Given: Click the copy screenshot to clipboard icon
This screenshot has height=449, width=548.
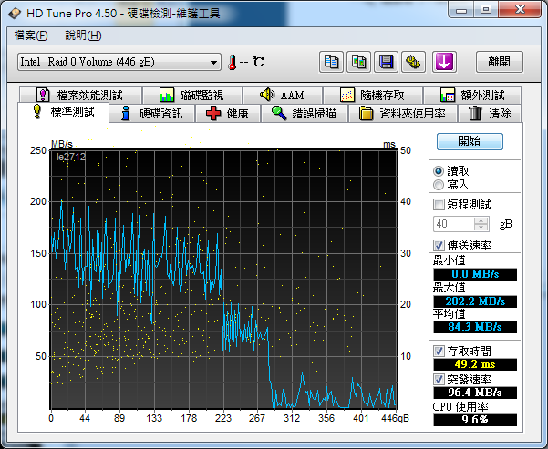Looking at the screenshot, I should tap(359, 62).
